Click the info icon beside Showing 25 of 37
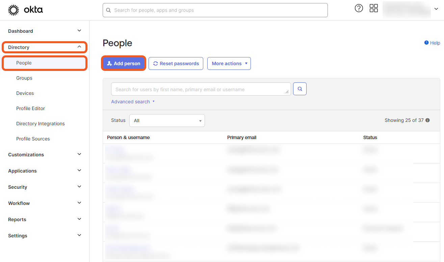Screen dimensions: 444x262 point(427,120)
